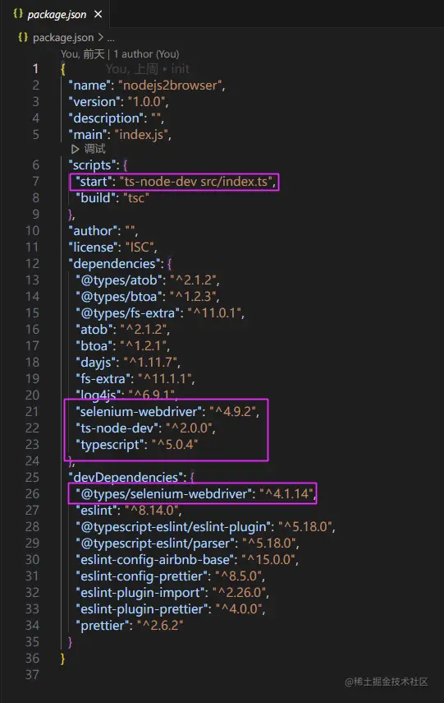Click line number 25 in gutter
The height and width of the screenshot is (703, 444).
pyautogui.click(x=32, y=478)
